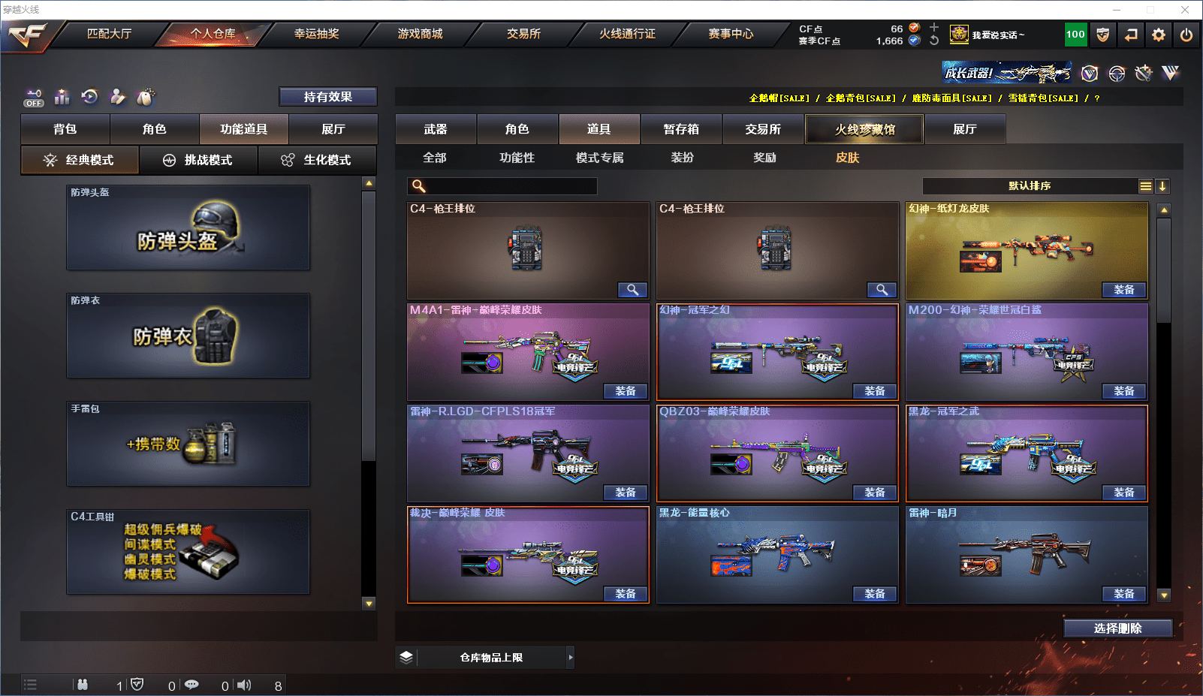Open the ranking bar chart icon

62,97
